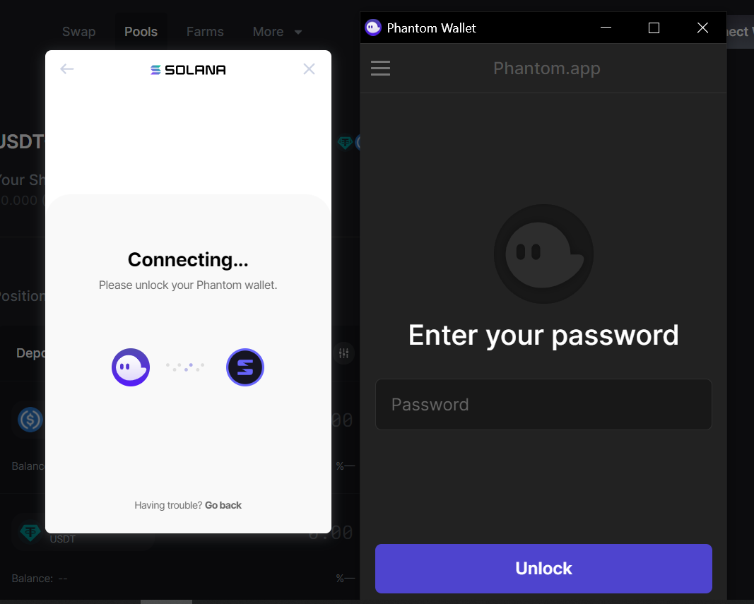Switch to the Swap tab

[x=79, y=32]
